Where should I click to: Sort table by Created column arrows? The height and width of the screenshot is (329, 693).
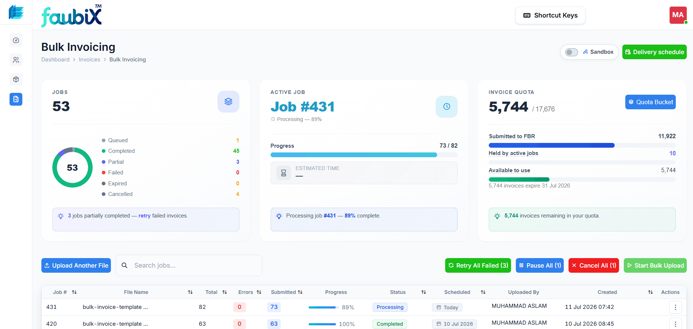coord(651,292)
